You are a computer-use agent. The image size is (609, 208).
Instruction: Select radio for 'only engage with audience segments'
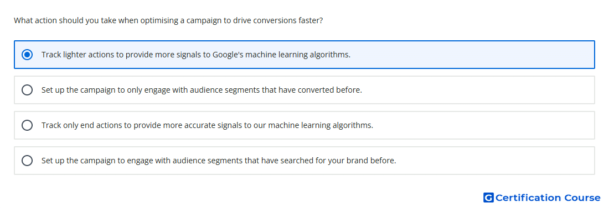tap(27, 90)
